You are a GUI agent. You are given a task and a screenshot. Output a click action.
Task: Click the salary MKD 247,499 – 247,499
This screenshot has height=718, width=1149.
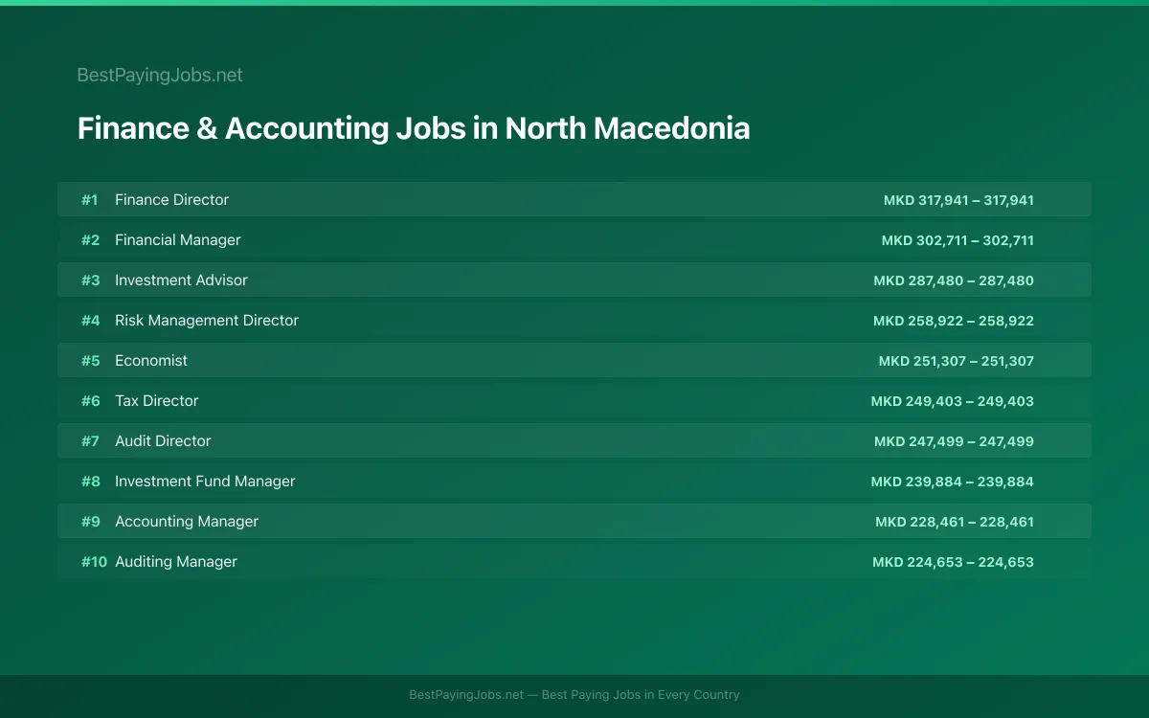(x=954, y=441)
